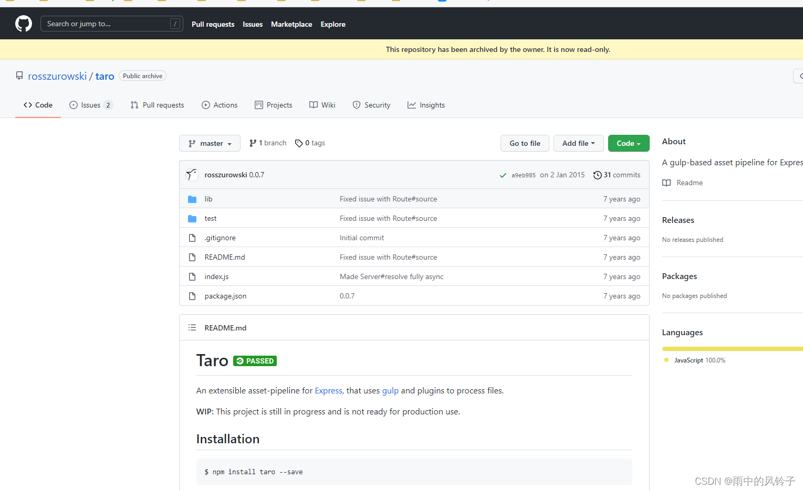The height and width of the screenshot is (491, 803).
Task: Click the Packages heading
Action: 680,276
